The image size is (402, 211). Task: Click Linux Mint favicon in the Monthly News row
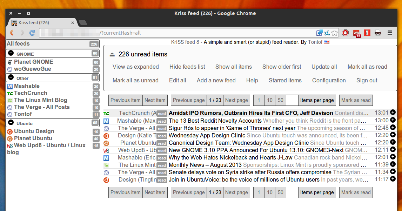point(106,165)
